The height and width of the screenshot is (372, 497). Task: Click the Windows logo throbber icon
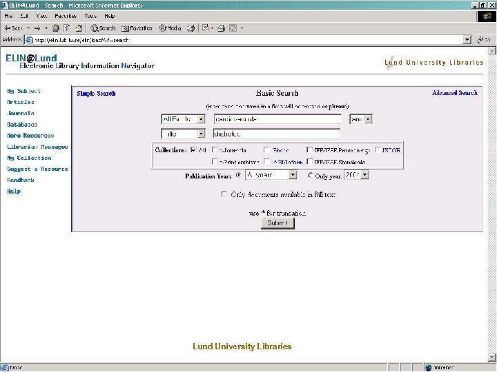click(487, 17)
